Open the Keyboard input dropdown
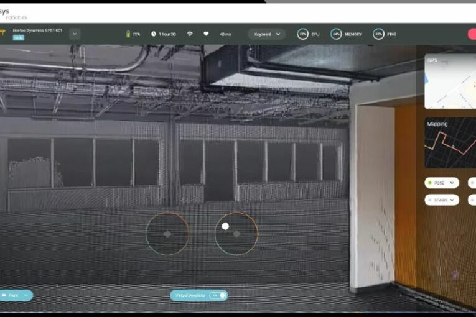This screenshot has height=317, width=476. pos(267,34)
